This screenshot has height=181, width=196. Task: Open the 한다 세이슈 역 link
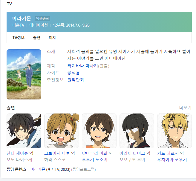click(20, 153)
